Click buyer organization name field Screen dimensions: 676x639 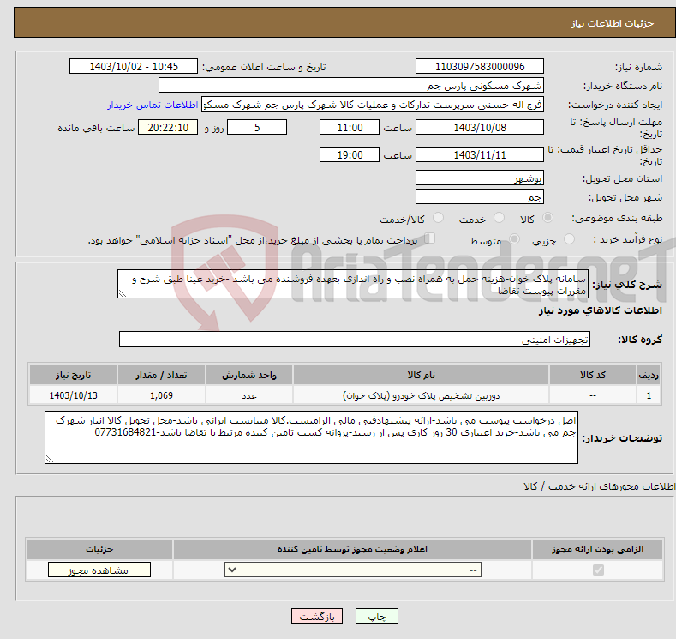[x=351, y=86]
